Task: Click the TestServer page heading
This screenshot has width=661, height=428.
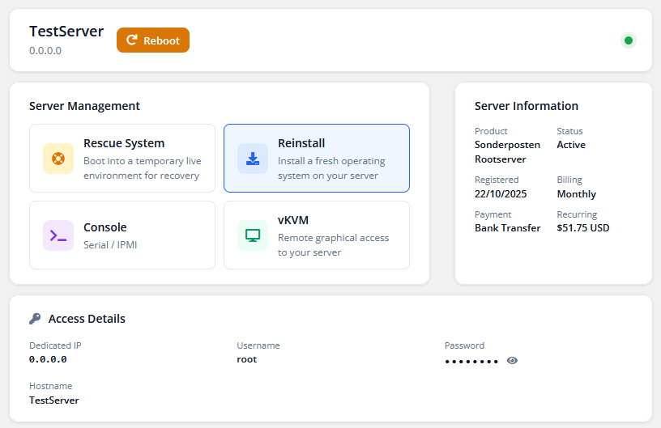Action: [x=66, y=31]
